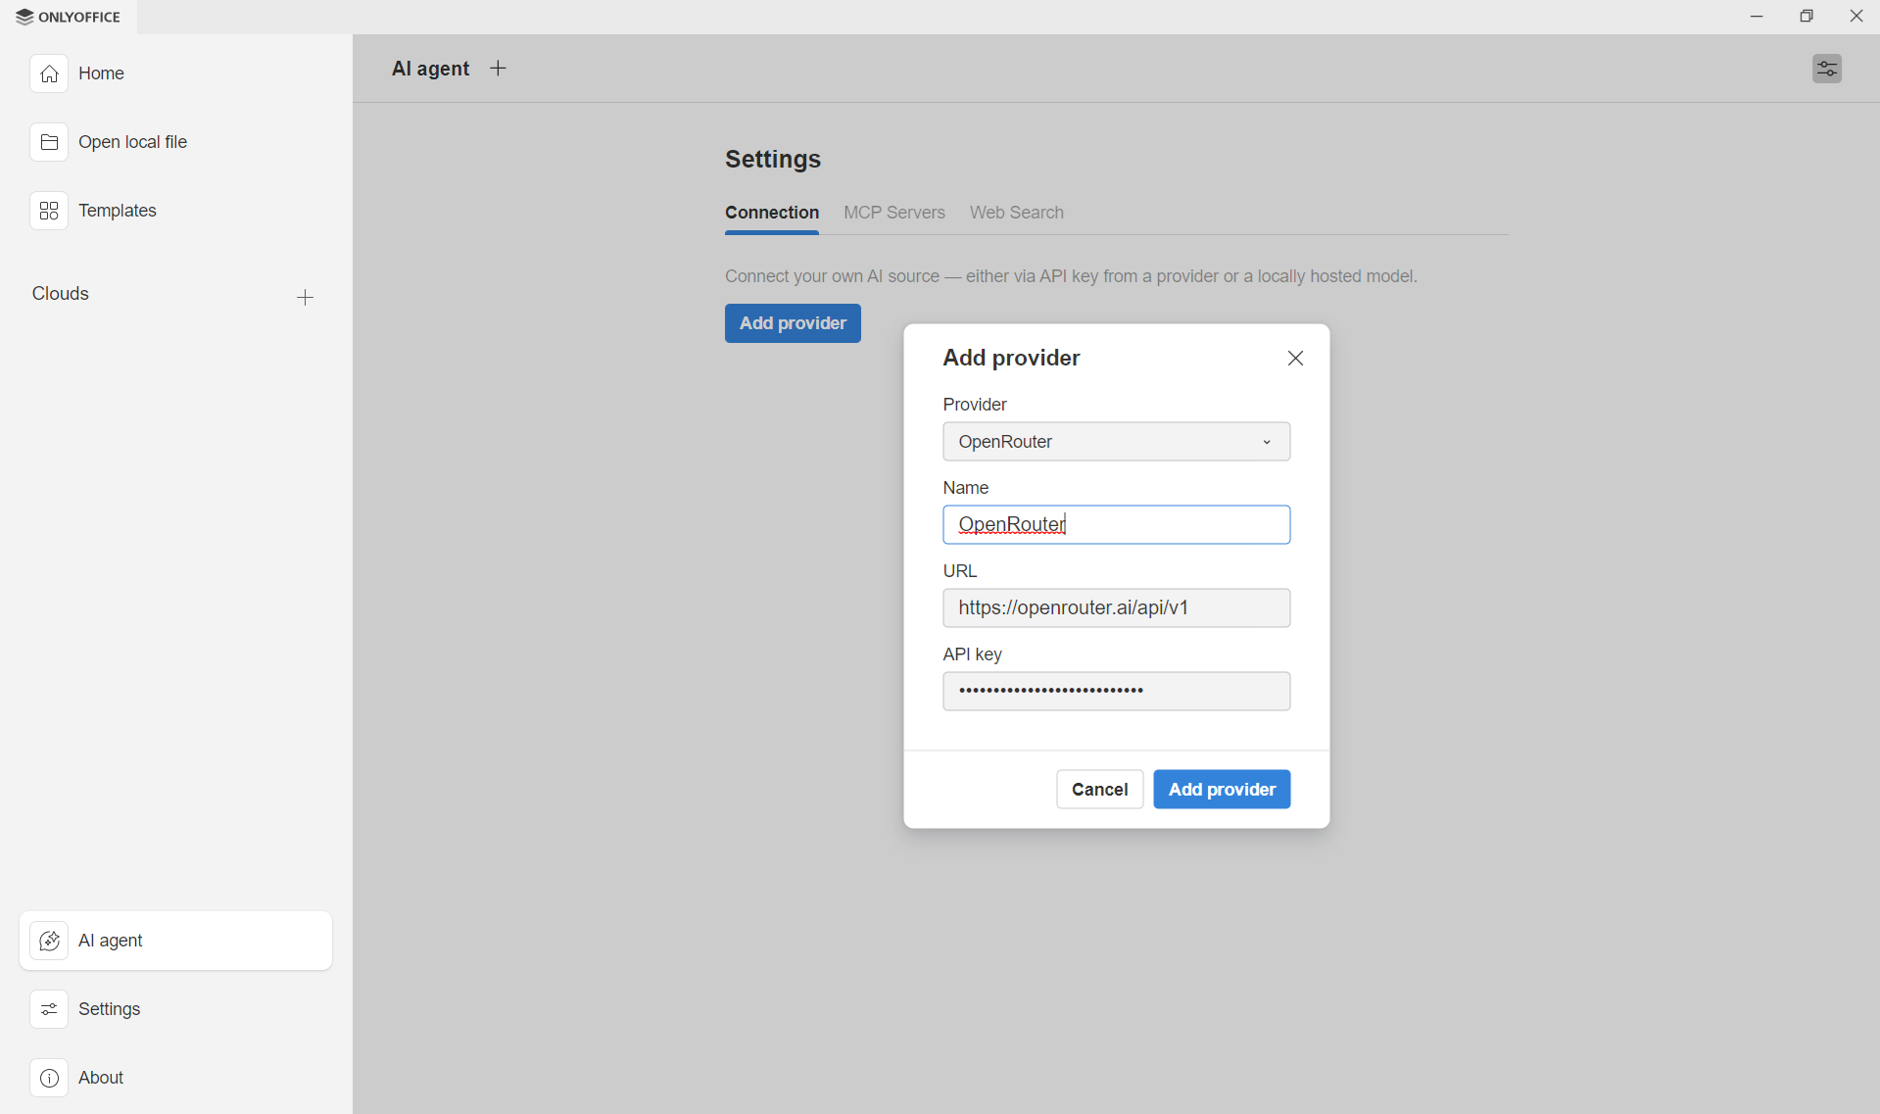This screenshot has width=1880, height=1114.
Task: Click the About info icon
Action: tap(49, 1078)
